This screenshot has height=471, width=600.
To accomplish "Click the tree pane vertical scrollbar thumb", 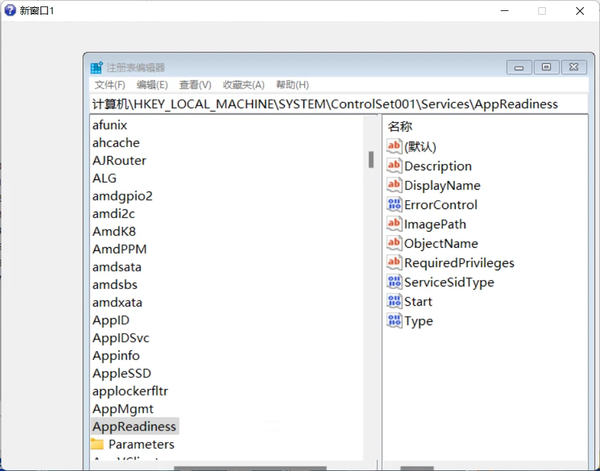I will (371, 159).
